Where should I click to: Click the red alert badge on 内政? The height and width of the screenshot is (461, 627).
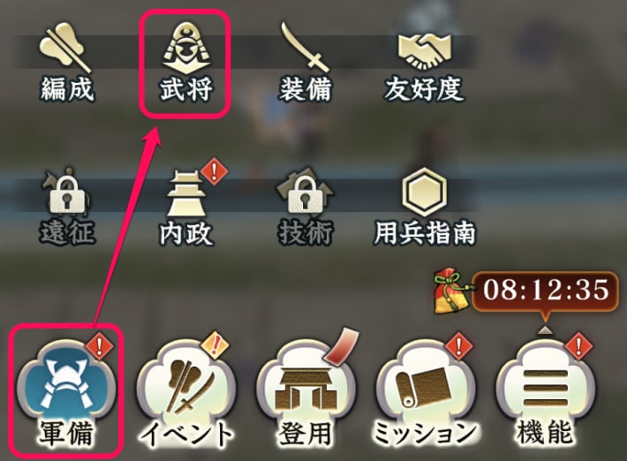215,171
